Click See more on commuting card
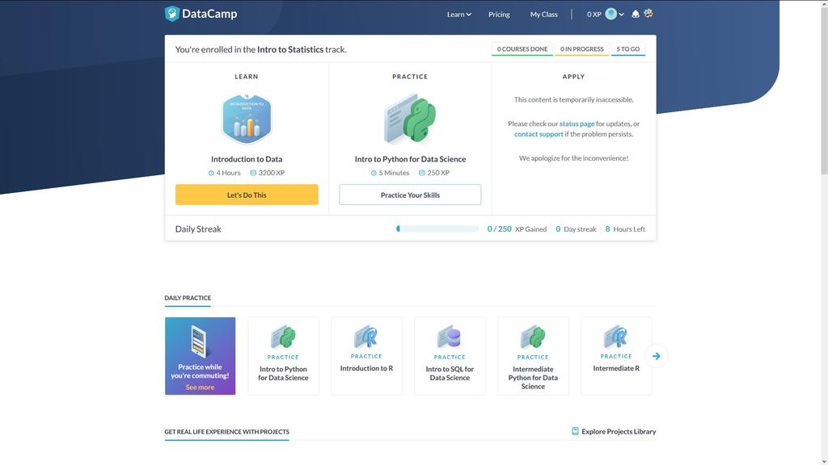Viewport: 828px width, 465px height. click(x=200, y=387)
